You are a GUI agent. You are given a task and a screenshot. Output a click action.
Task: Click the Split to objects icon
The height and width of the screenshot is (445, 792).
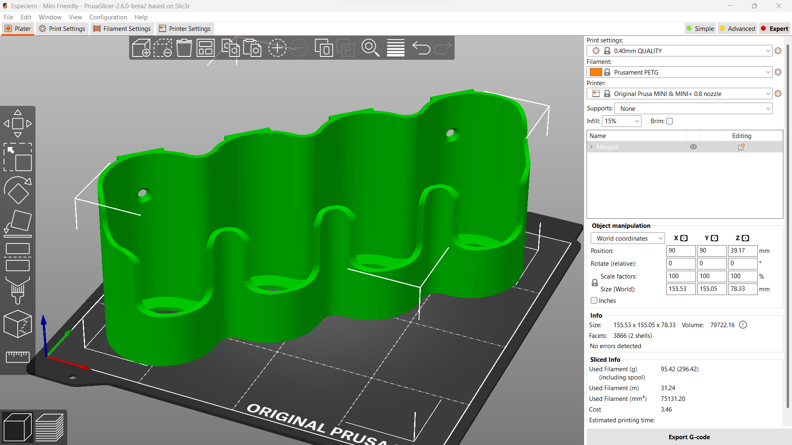pyautogui.click(x=324, y=48)
